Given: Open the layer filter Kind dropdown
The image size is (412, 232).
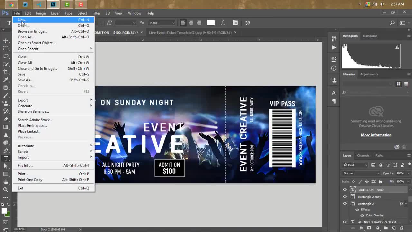Looking at the screenshot, I should 355,165.
